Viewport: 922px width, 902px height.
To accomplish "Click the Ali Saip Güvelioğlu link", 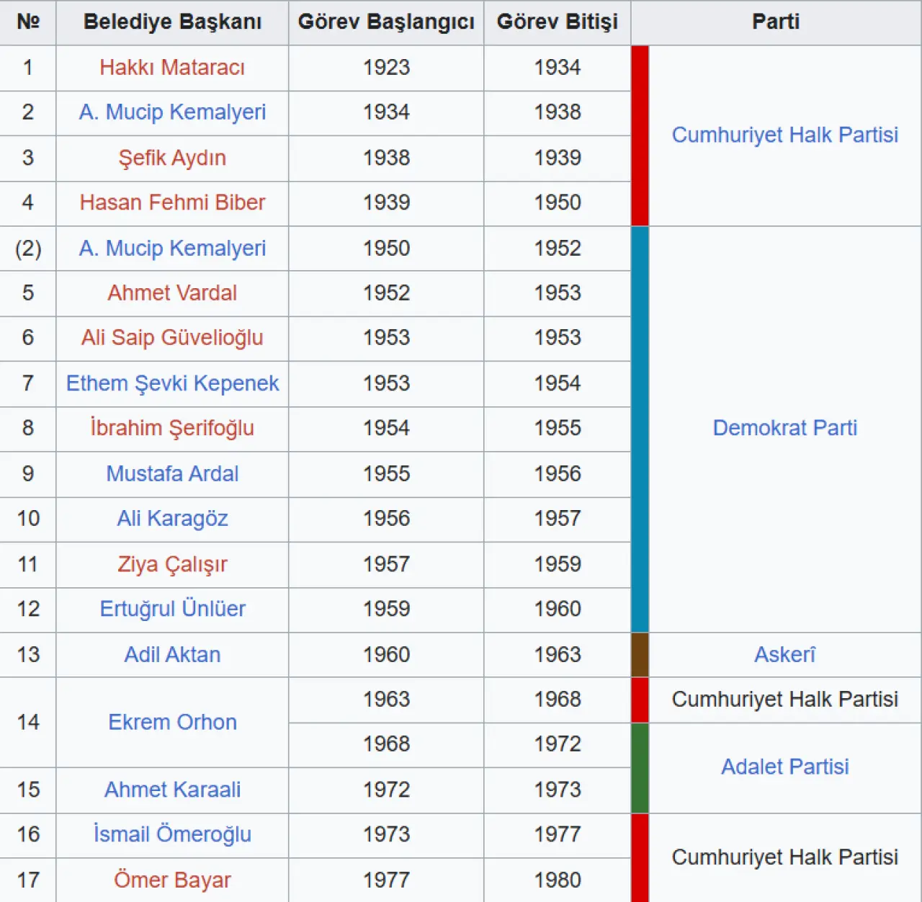I will [172, 338].
